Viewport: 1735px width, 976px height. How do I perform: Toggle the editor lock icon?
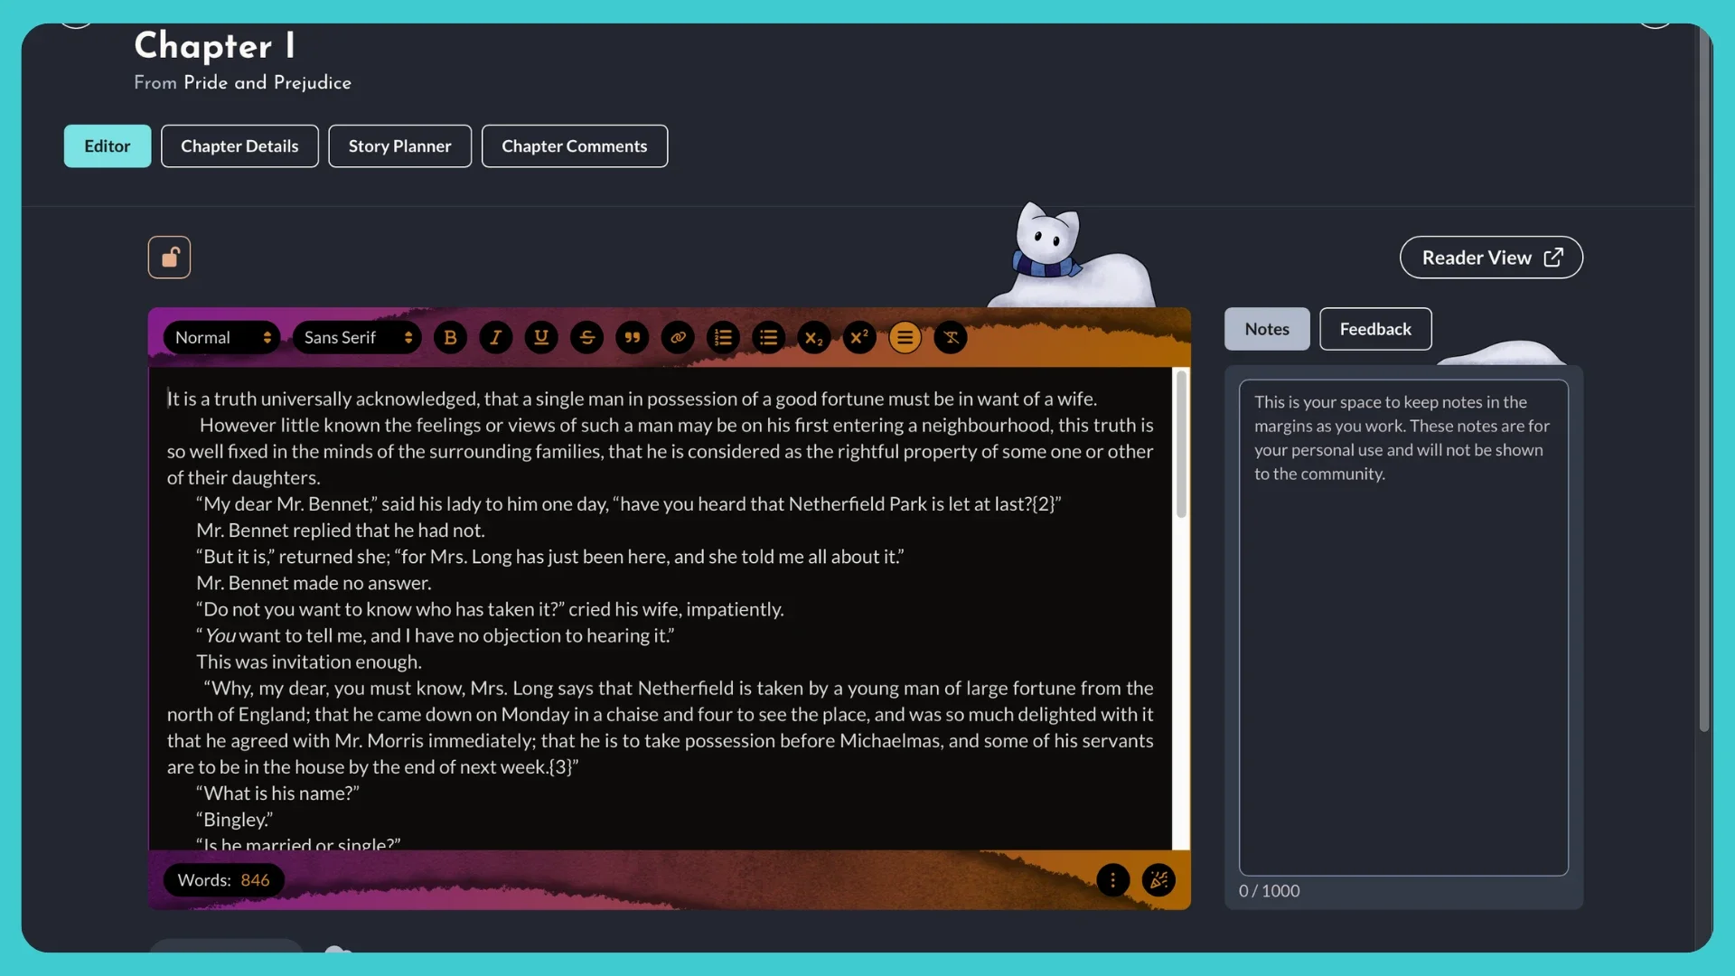click(169, 258)
